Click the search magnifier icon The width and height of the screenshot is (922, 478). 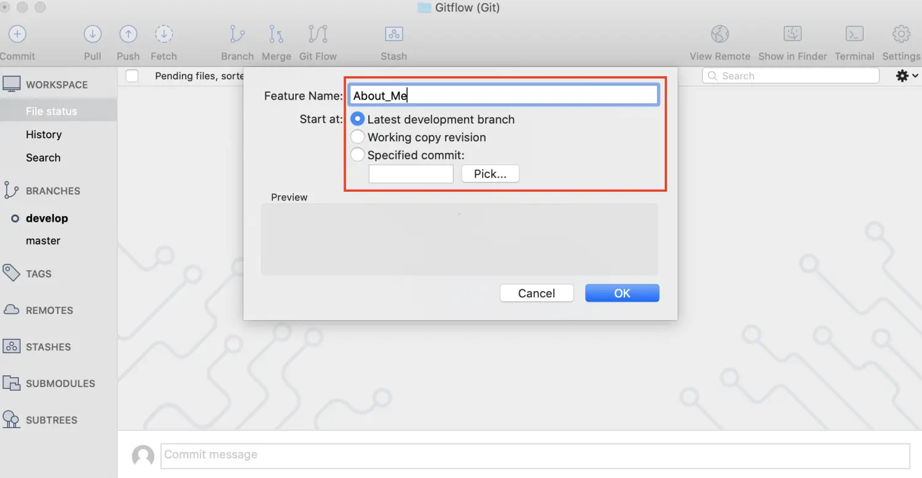[713, 76]
